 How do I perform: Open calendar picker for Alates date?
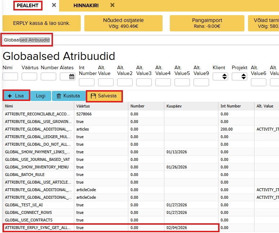pyautogui.click(x=72, y=76)
